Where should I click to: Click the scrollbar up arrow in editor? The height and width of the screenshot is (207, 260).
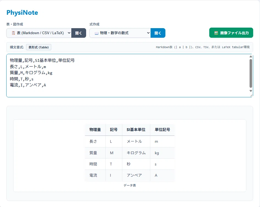click(x=251, y=57)
